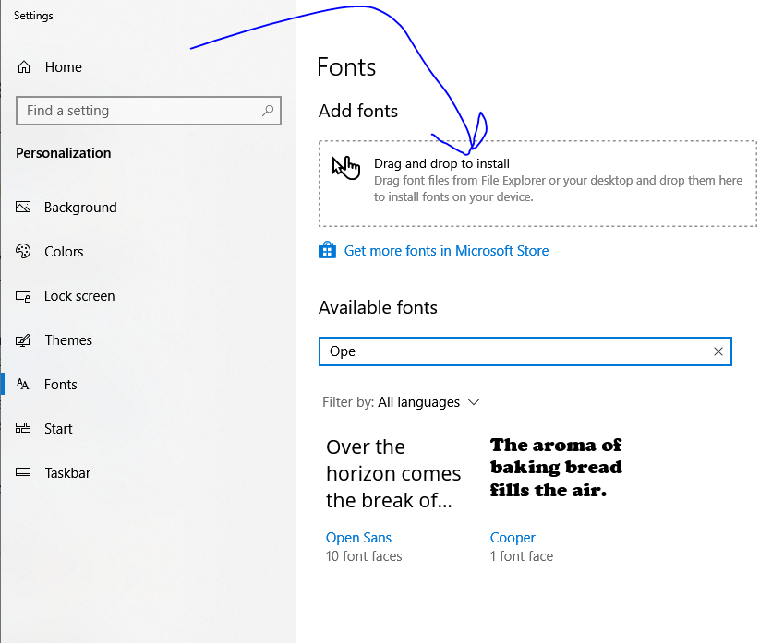Click the Drag and drop to install area
This screenshot has width=784, height=643.
(x=537, y=184)
